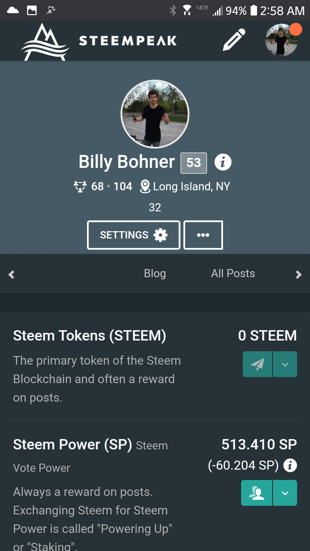Screen dimensions: 310x551
Task: Open the account avatar in header
Action: [282, 40]
